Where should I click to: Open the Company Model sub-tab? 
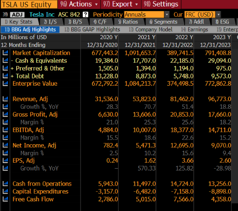tap(151, 29)
